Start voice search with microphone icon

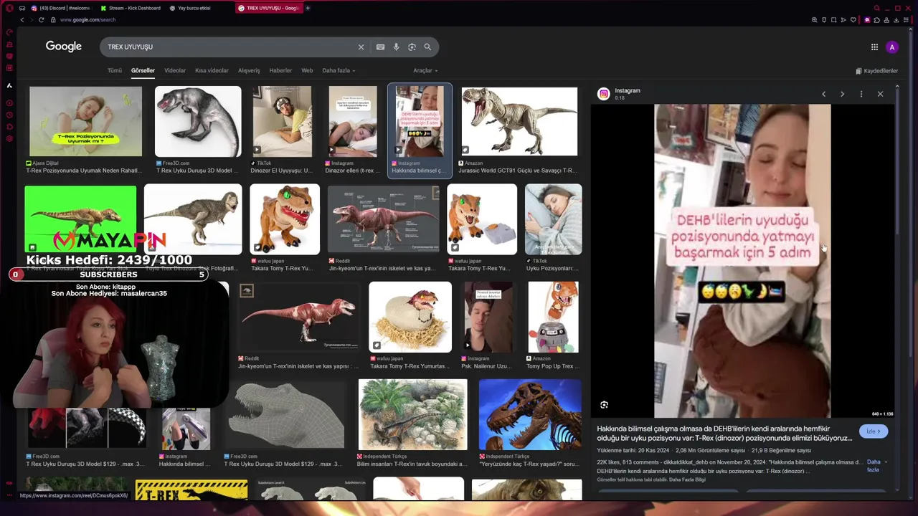coord(396,47)
